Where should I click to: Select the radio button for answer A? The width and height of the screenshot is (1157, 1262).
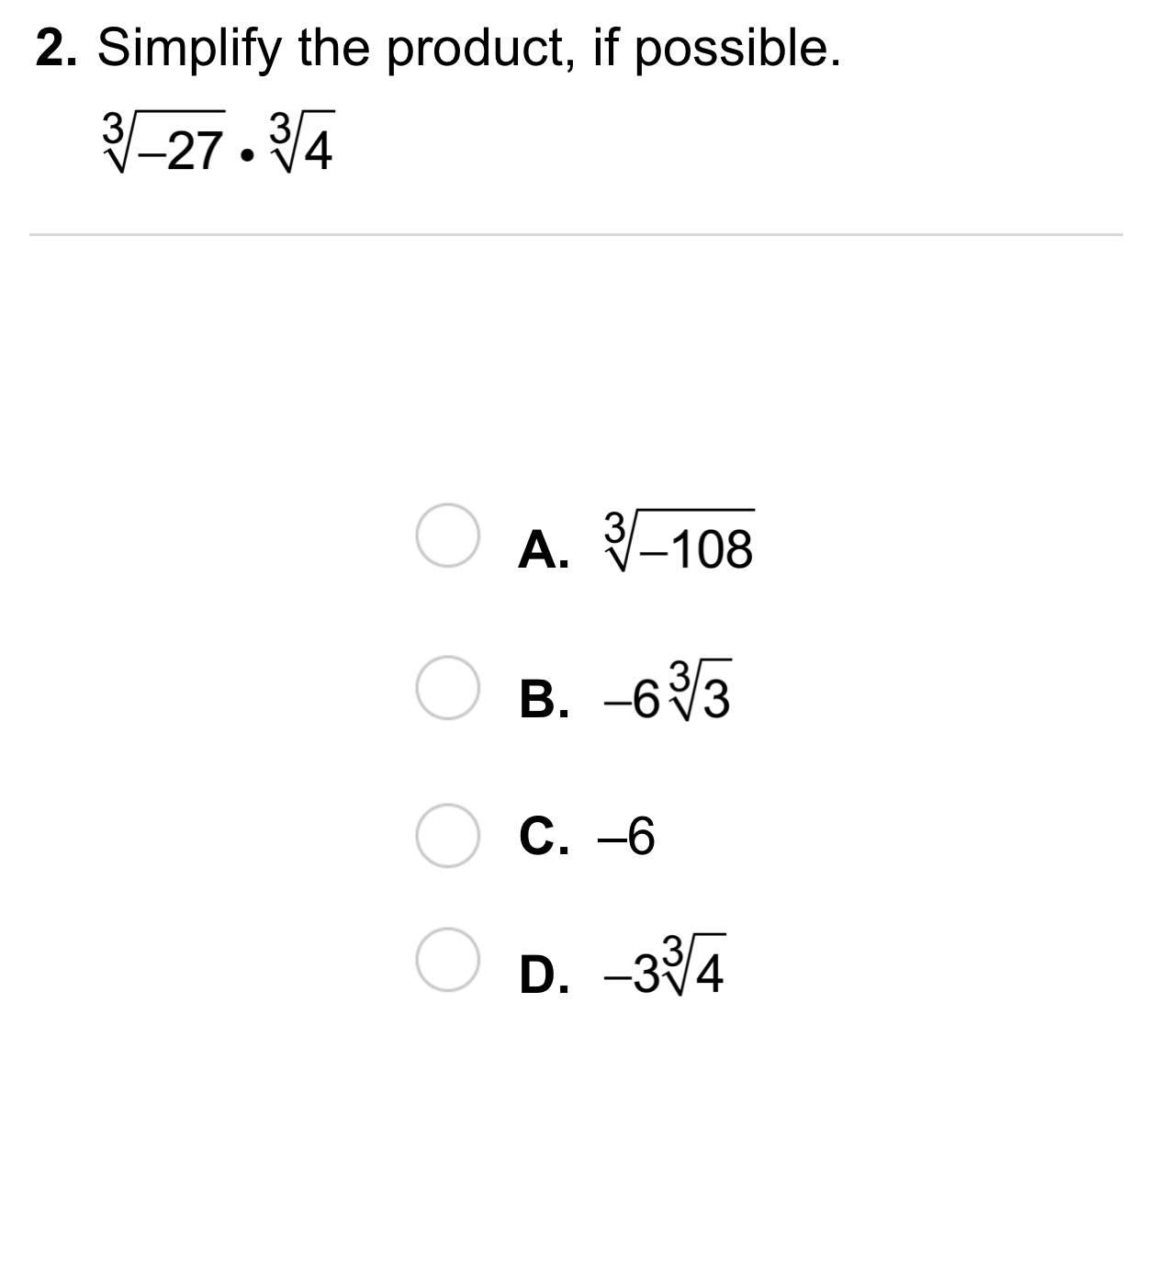coord(446,535)
